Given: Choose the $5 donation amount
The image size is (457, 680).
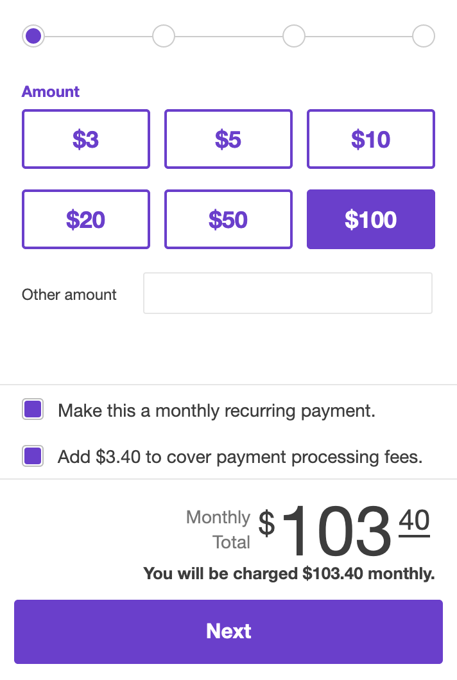Looking at the screenshot, I should [x=228, y=139].
